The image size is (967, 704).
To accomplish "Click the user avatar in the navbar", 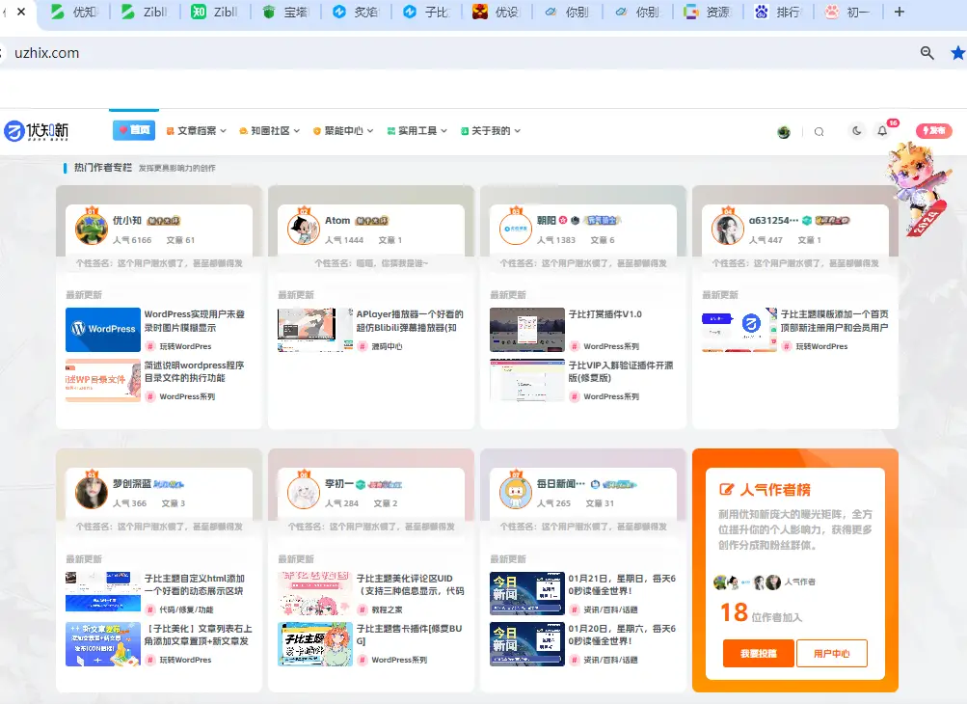I will coord(784,130).
